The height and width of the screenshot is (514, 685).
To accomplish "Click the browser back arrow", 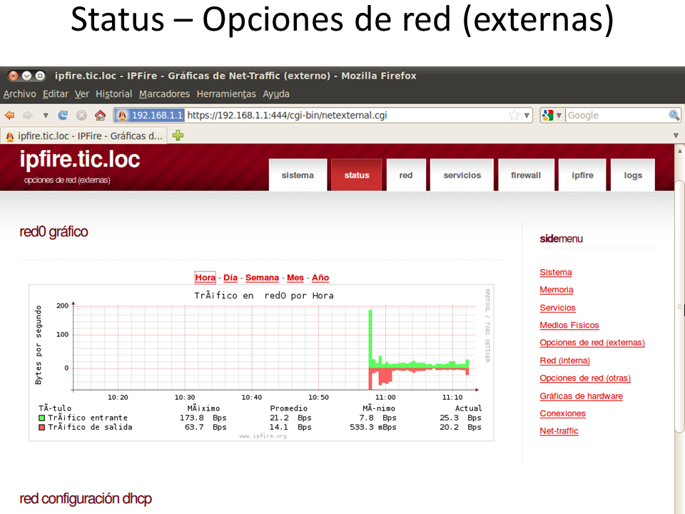I will coord(10,115).
